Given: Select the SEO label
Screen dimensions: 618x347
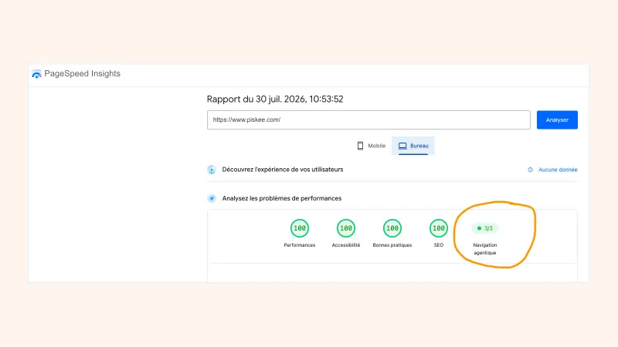Looking at the screenshot, I should click(439, 245).
